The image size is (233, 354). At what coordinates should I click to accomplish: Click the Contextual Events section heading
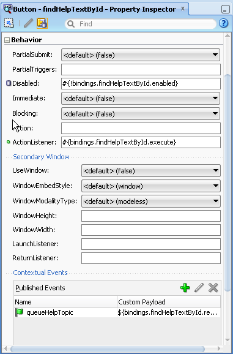pos(40,273)
